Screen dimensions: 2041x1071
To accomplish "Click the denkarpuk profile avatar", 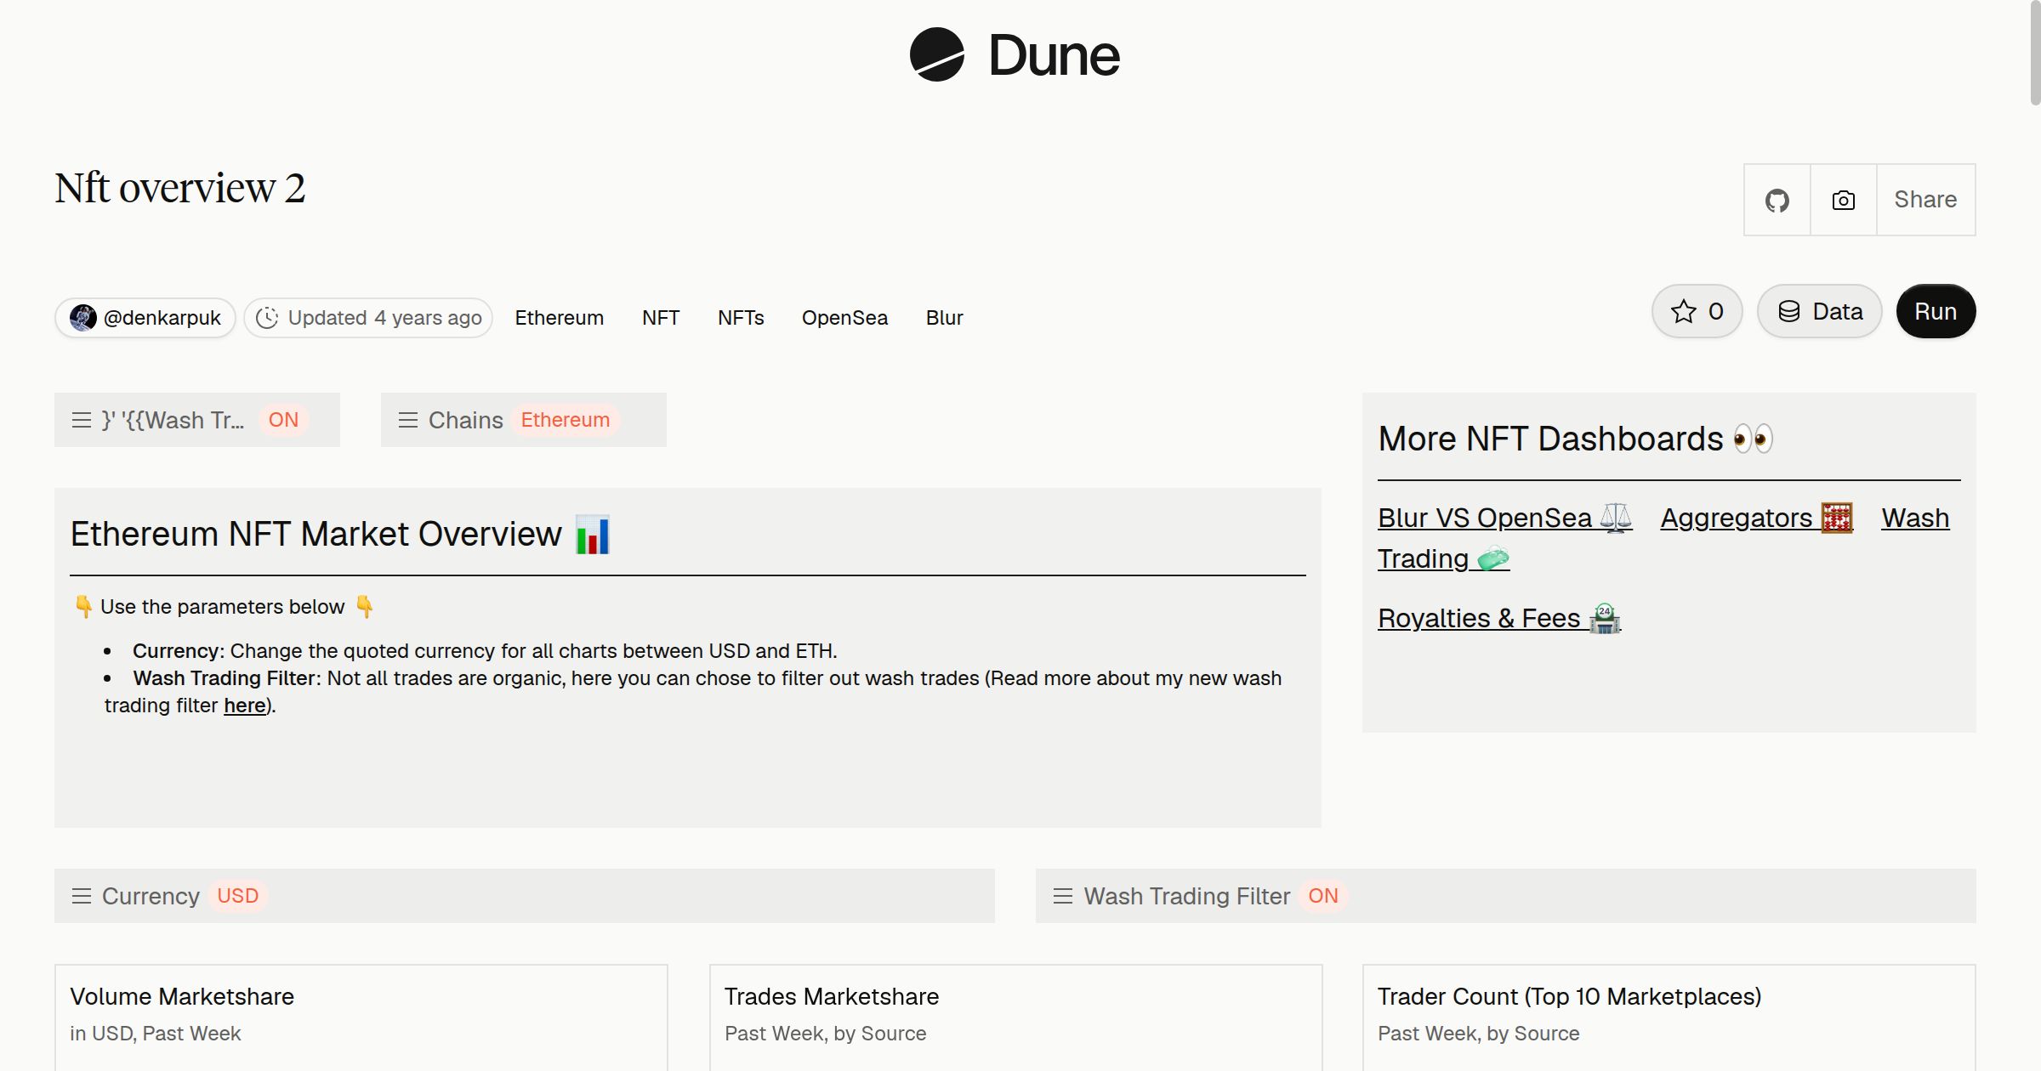I will [82, 318].
